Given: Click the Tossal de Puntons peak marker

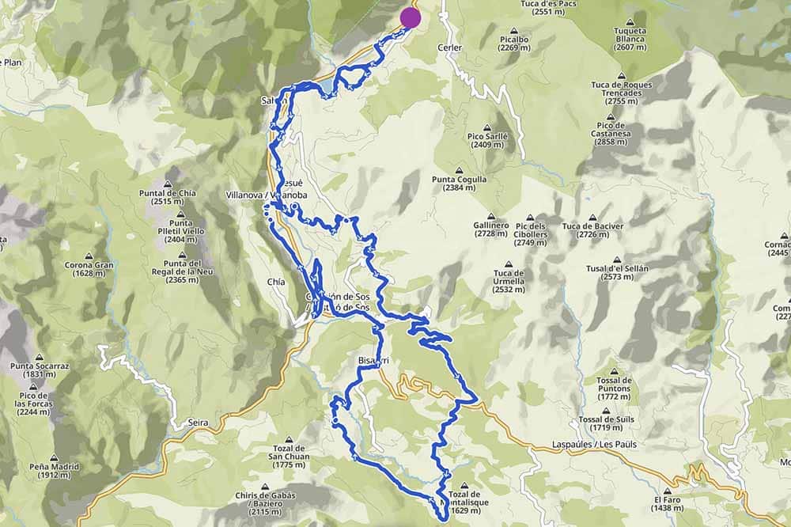Looking at the screenshot, I should [614, 372].
